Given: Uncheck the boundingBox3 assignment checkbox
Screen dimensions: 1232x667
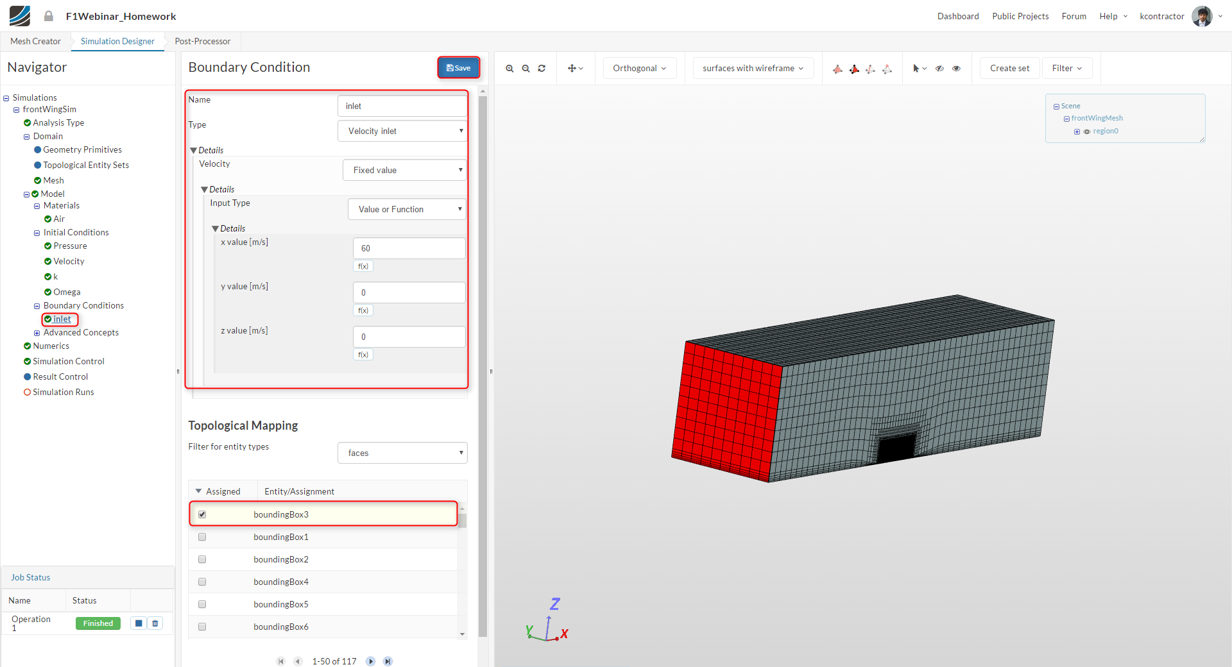Looking at the screenshot, I should pyautogui.click(x=202, y=514).
